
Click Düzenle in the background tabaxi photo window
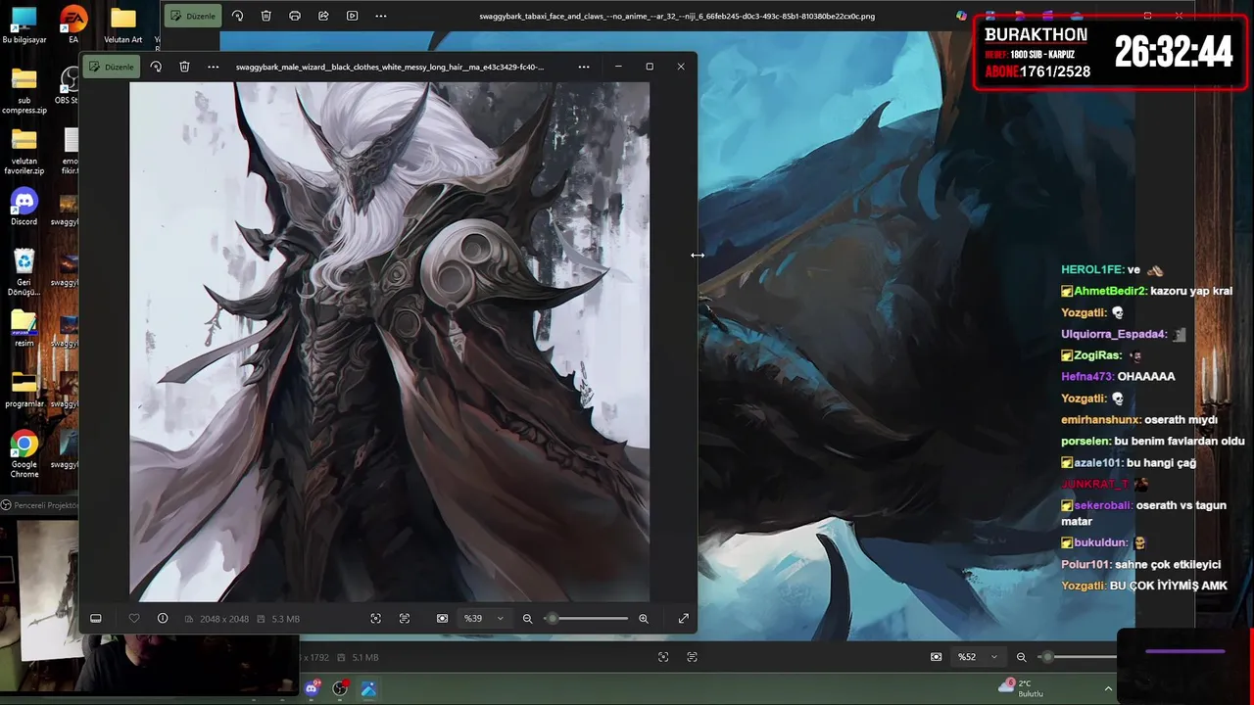pos(192,16)
